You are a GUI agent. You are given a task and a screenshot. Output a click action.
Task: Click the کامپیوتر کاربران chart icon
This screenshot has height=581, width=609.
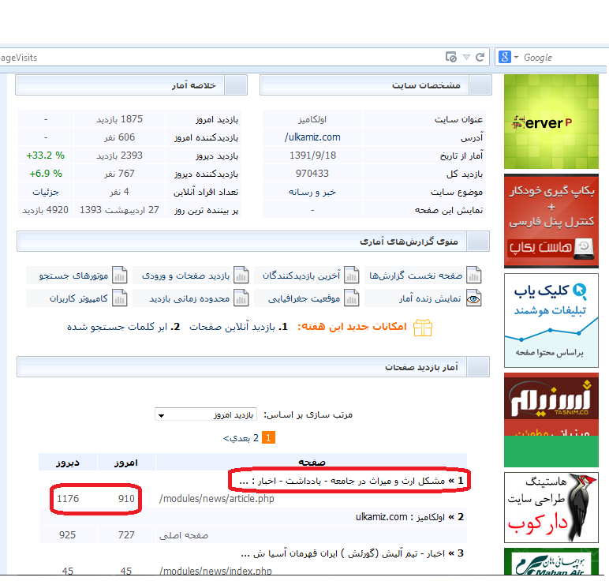click(120, 298)
